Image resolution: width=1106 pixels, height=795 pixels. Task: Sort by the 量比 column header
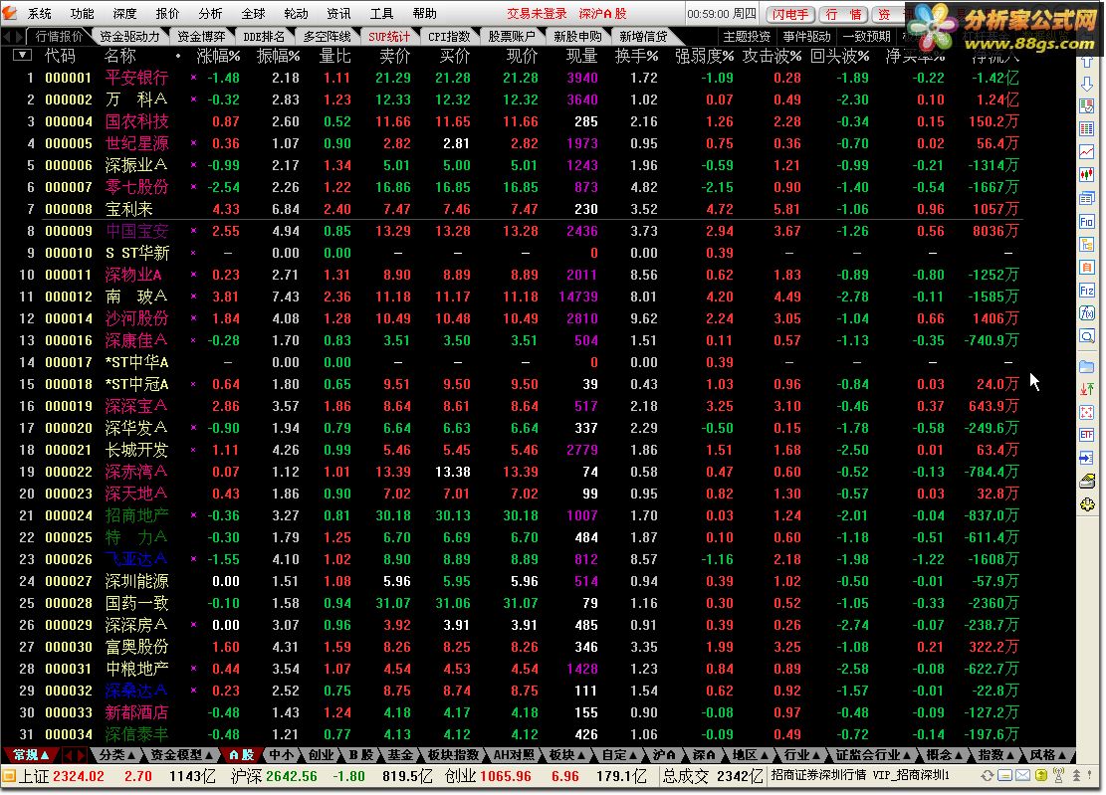(335, 56)
